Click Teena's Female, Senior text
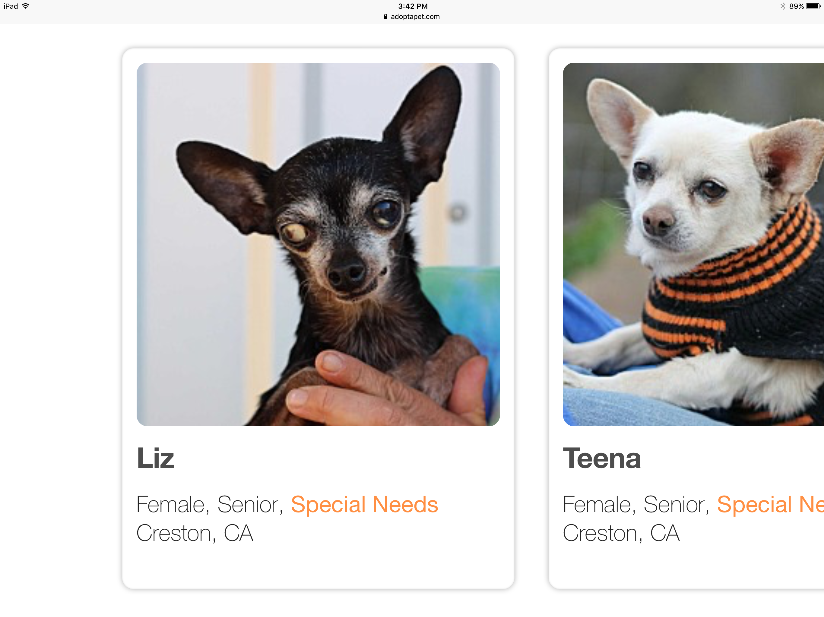 (x=636, y=505)
